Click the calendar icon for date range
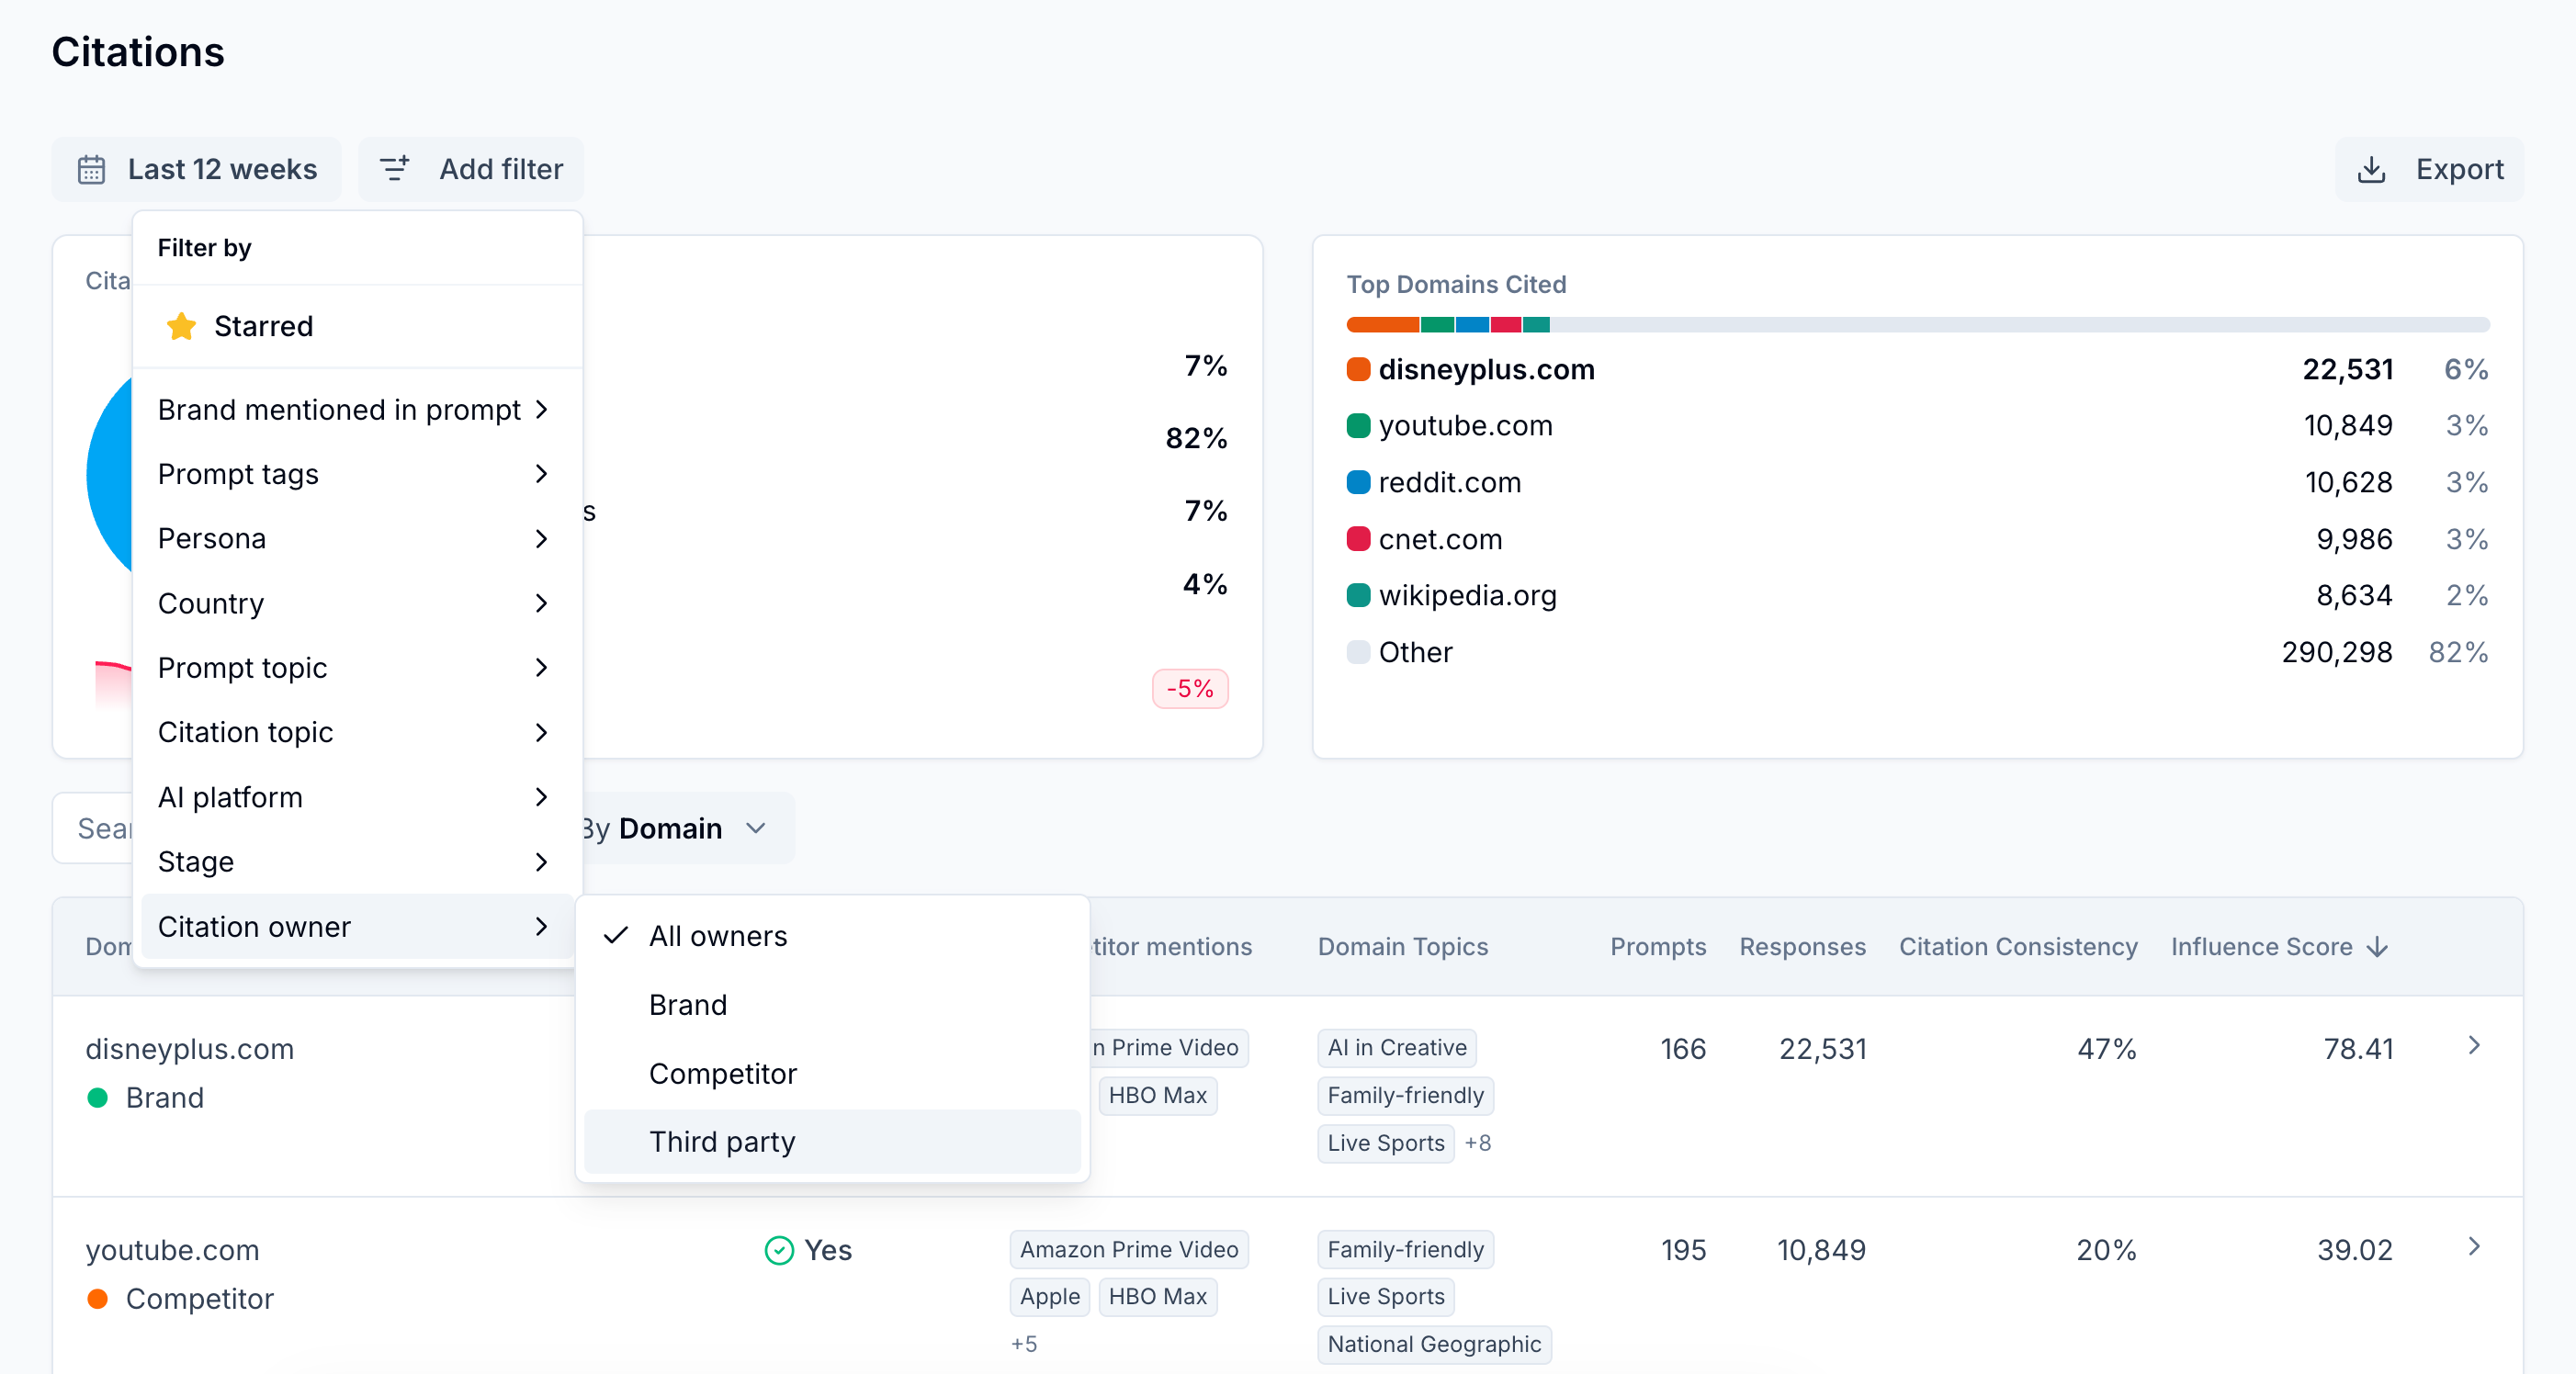The width and height of the screenshot is (2576, 1374). coord(91,169)
